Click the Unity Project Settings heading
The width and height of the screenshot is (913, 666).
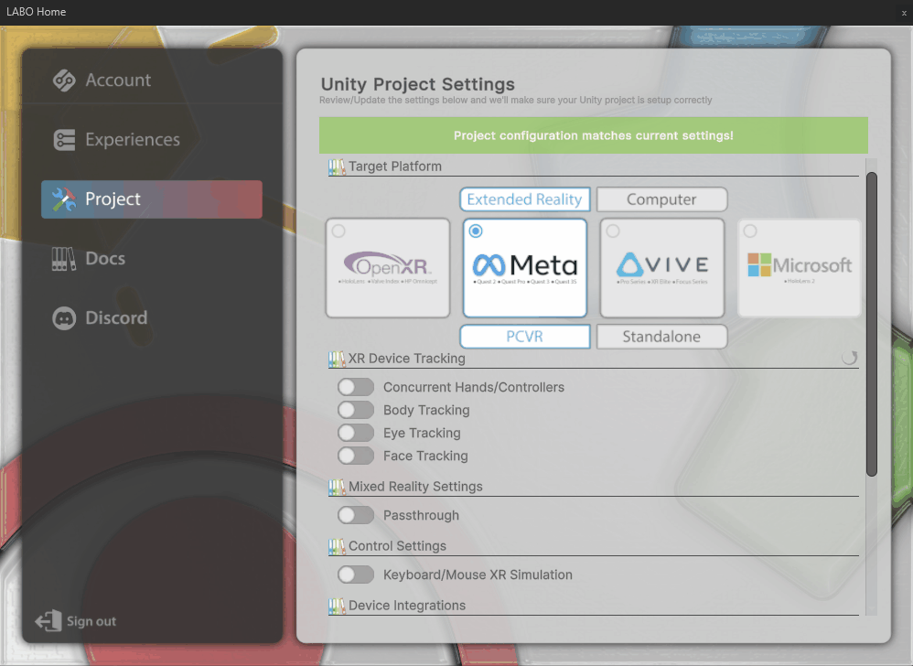coord(417,84)
